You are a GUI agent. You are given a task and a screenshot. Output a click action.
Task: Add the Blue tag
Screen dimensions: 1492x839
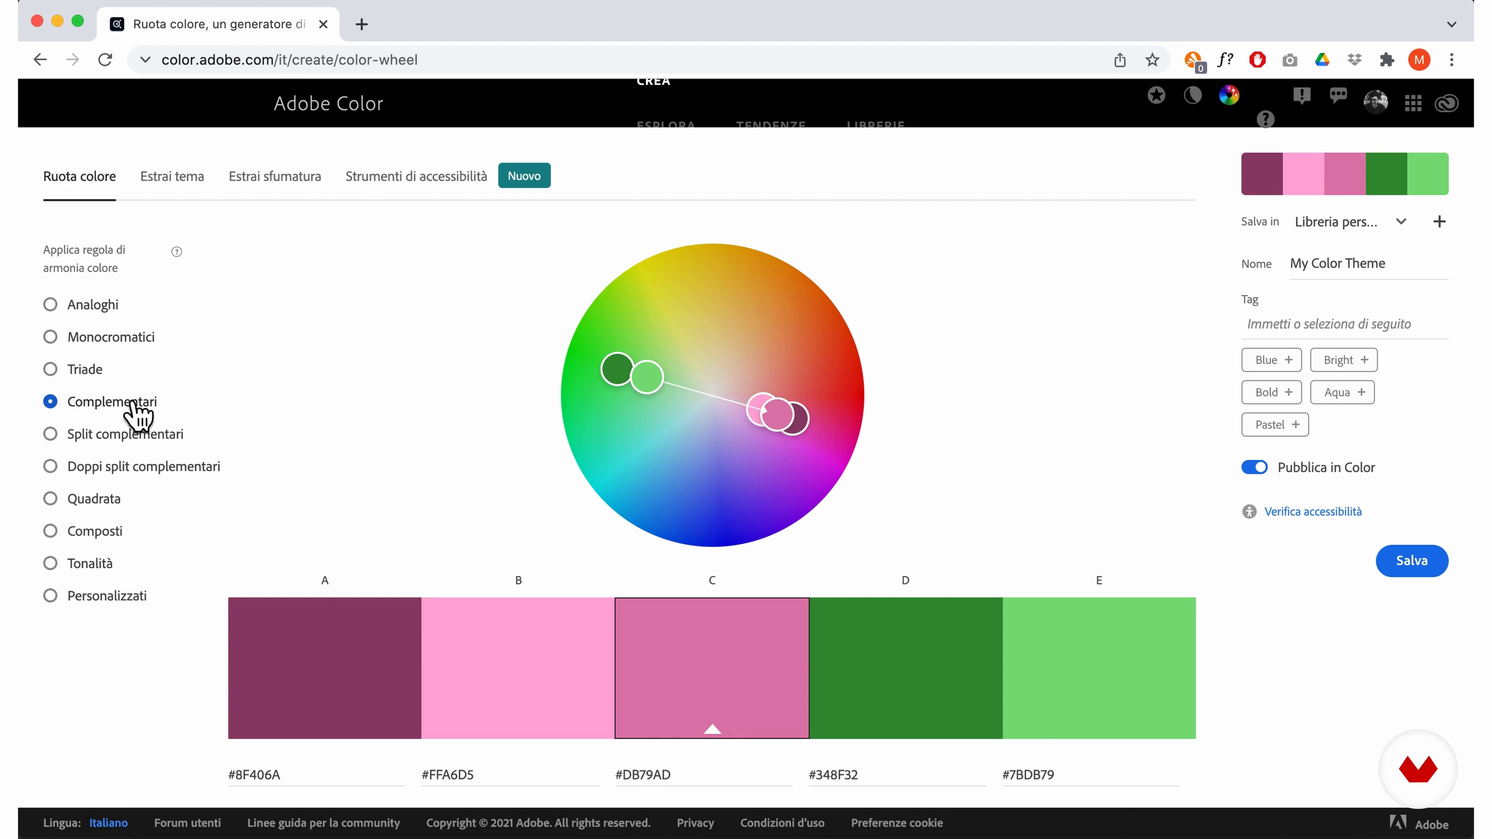1272,360
